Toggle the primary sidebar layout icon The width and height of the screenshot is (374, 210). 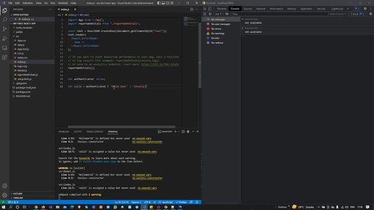pyautogui.click(x=159, y=3)
